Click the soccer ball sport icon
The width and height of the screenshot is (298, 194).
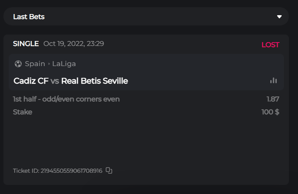coord(18,64)
